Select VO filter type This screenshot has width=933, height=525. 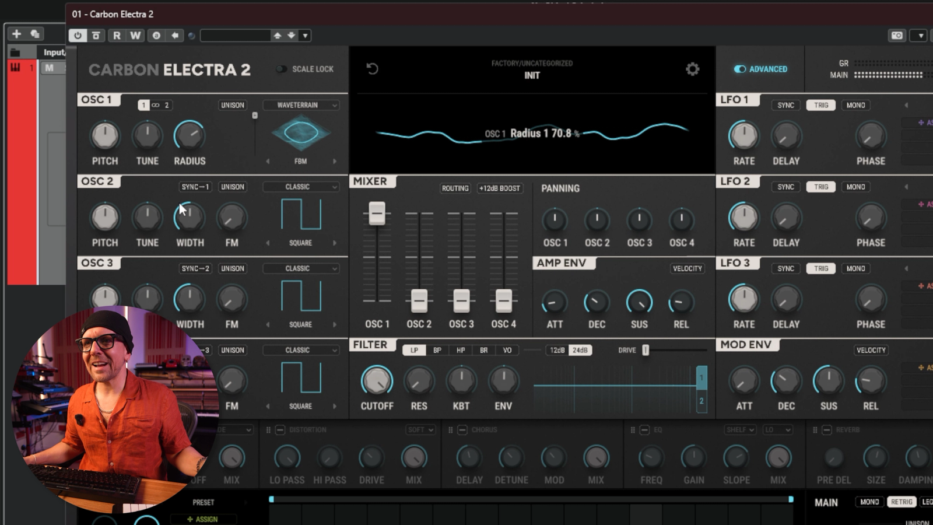pyautogui.click(x=507, y=350)
